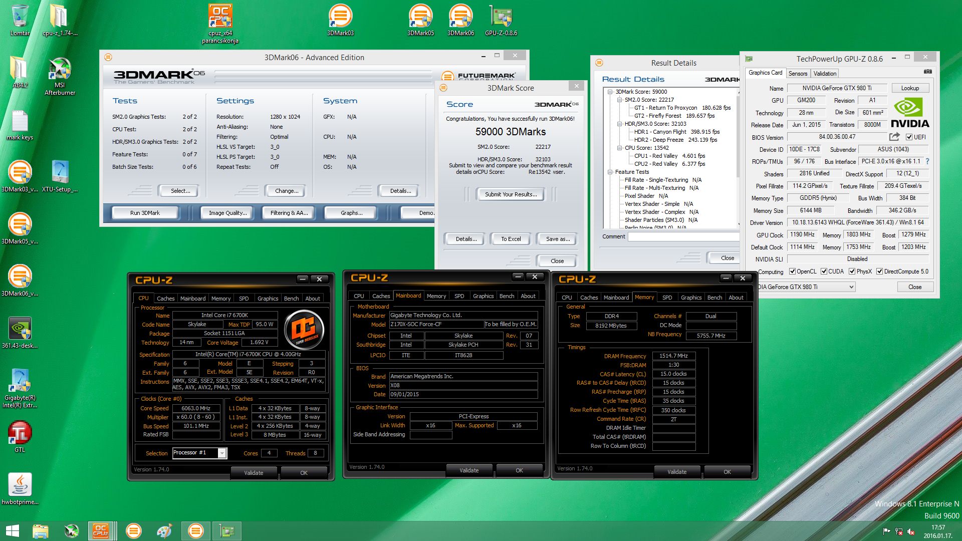
Task: Click the Lookup button in GPU-Z
Action: (910, 88)
